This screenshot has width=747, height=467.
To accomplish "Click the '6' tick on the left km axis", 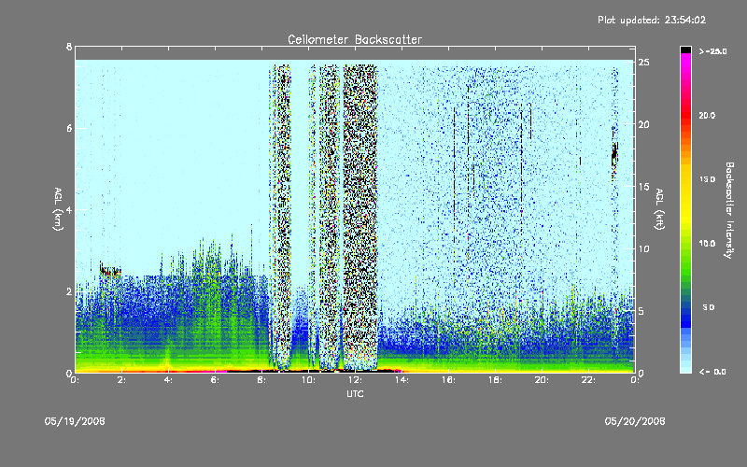I will point(69,128).
